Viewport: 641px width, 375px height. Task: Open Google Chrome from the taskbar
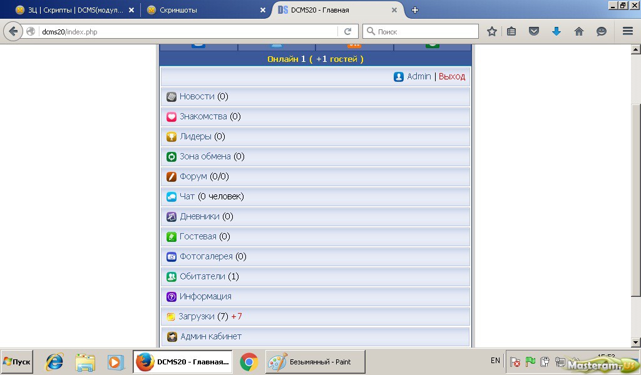(x=249, y=362)
